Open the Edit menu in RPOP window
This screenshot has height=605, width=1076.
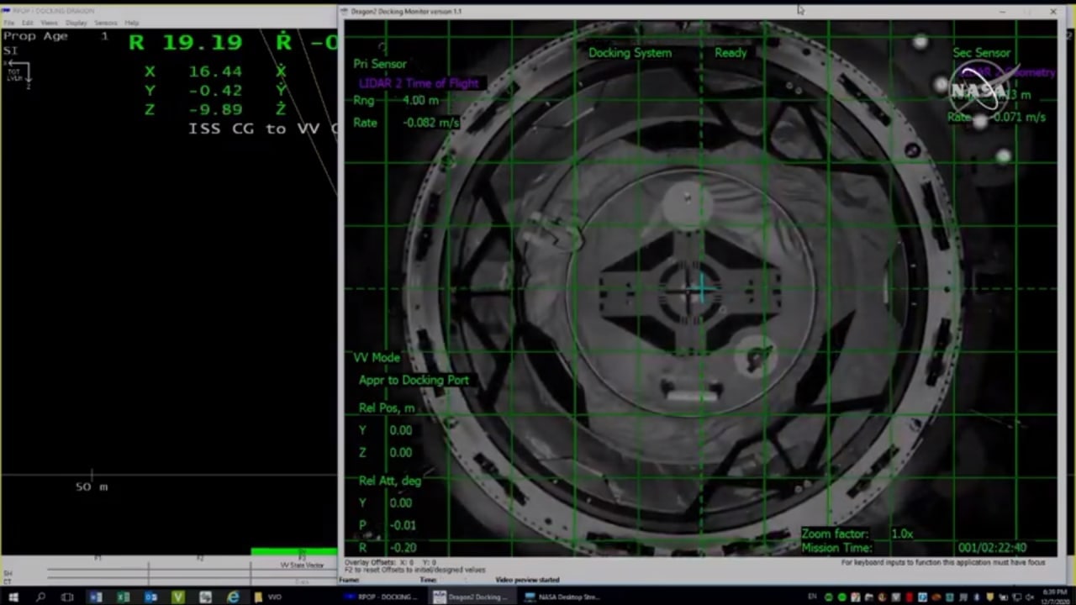pos(28,23)
